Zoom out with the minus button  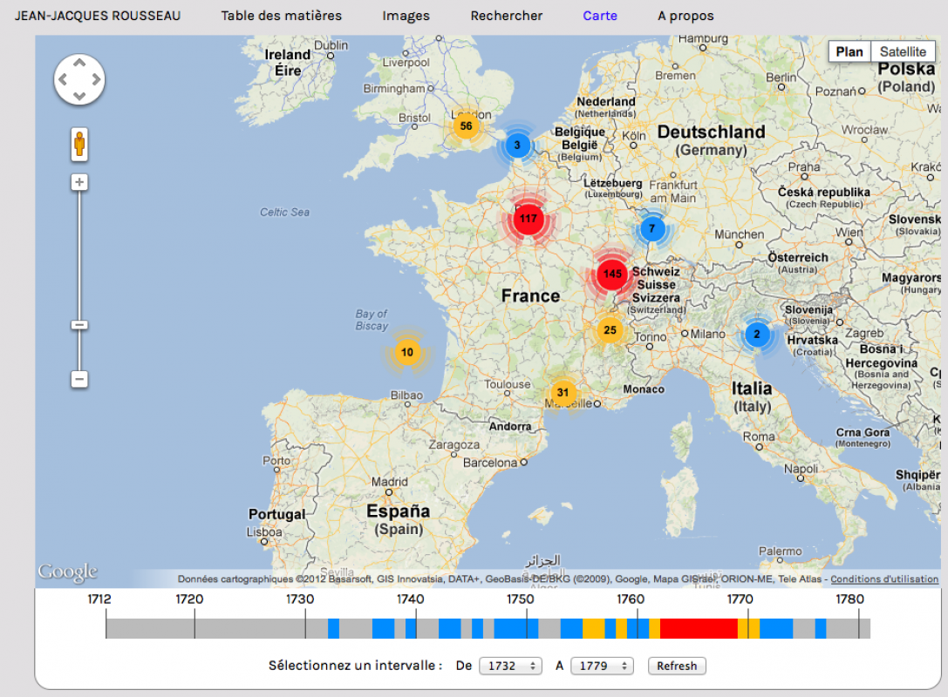tap(79, 379)
